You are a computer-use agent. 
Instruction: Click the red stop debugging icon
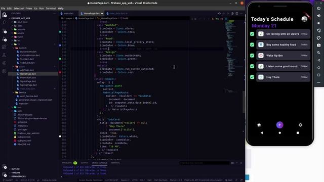222,19
